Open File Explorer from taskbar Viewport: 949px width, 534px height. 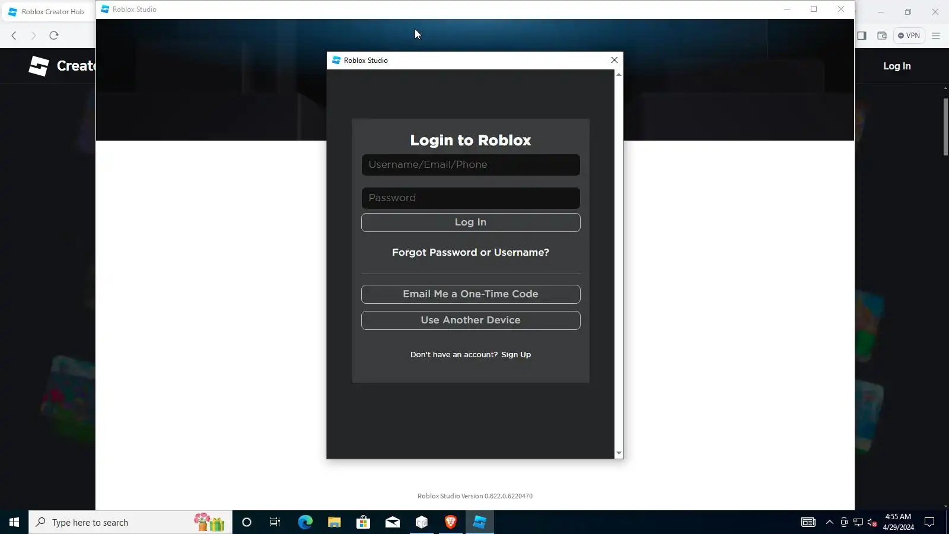334,522
